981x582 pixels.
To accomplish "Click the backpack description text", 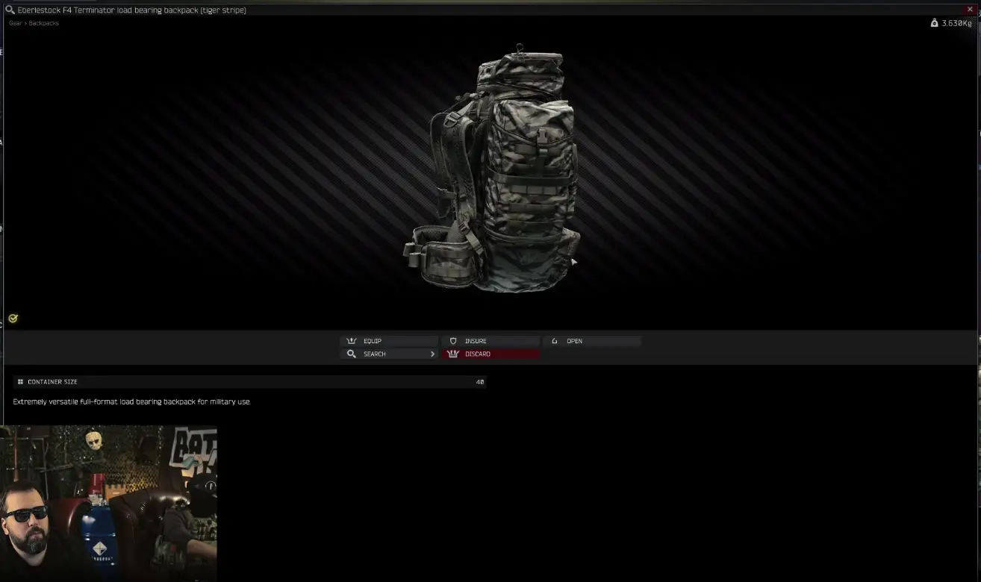I will coord(132,401).
